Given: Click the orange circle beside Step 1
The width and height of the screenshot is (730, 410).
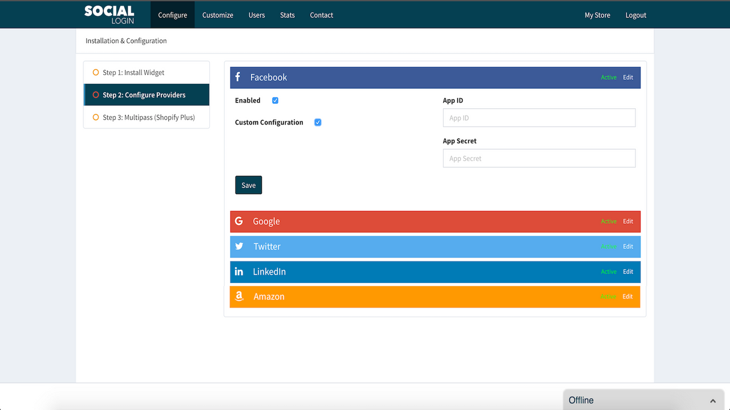Looking at the screenshot, I should click(x=95, y=72).
